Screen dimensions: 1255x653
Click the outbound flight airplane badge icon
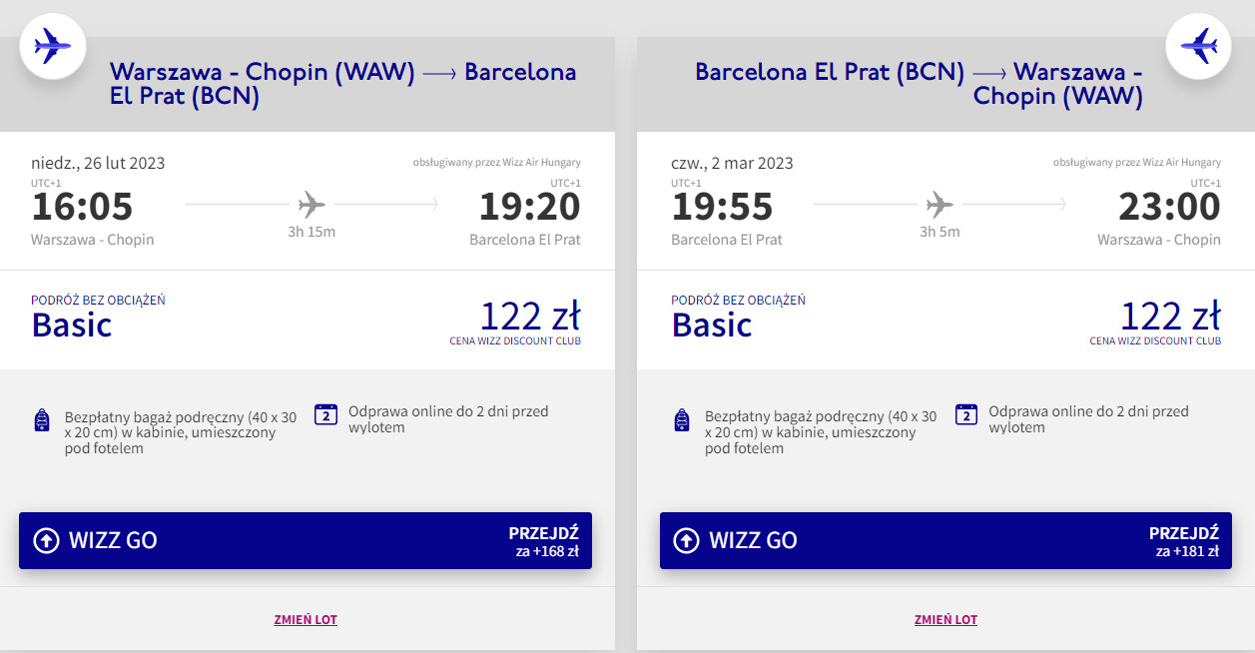click(53, 45)
